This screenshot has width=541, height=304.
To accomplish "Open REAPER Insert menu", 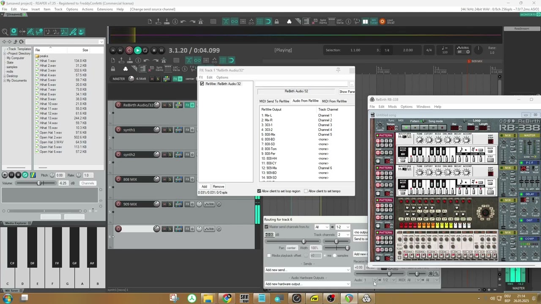I will pyautogui.click(x=36, y=9).
